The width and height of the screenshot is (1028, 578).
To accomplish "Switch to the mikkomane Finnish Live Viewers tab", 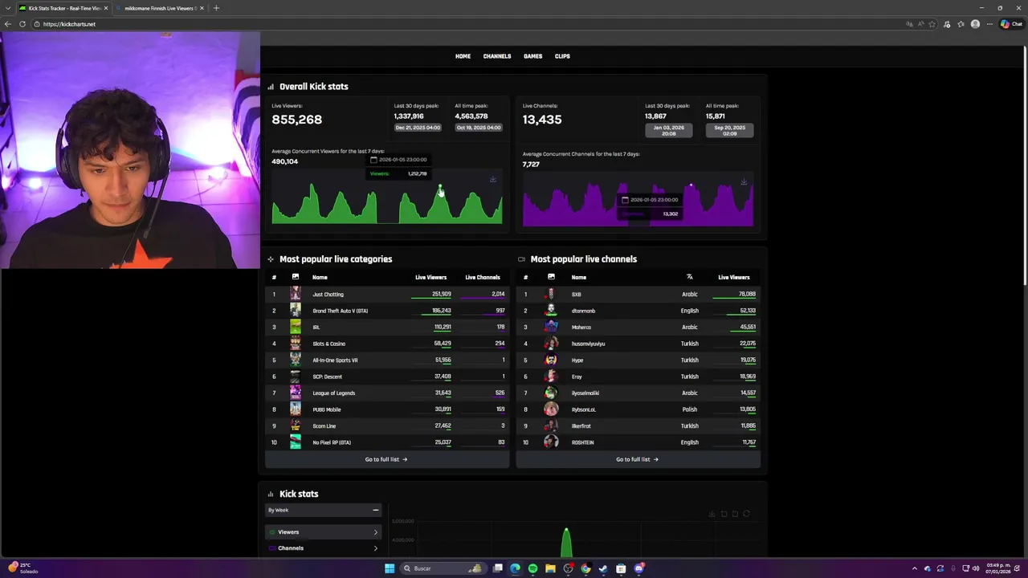I will point(159,8).
